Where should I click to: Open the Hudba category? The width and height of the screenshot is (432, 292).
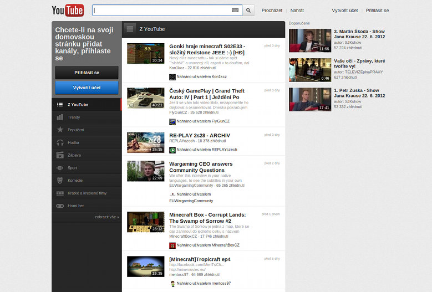point(87,142)
